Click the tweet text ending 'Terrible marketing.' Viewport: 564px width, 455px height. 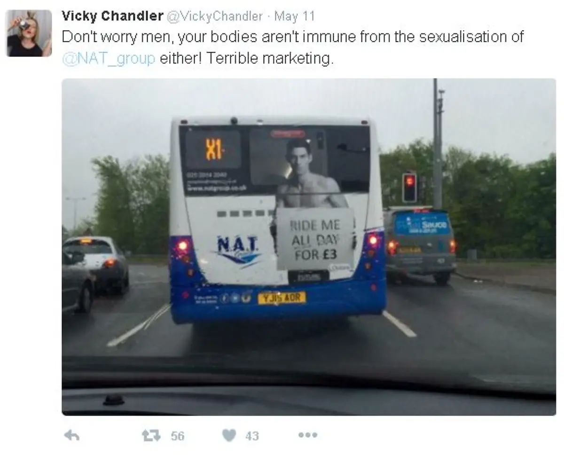pos(292,48)
